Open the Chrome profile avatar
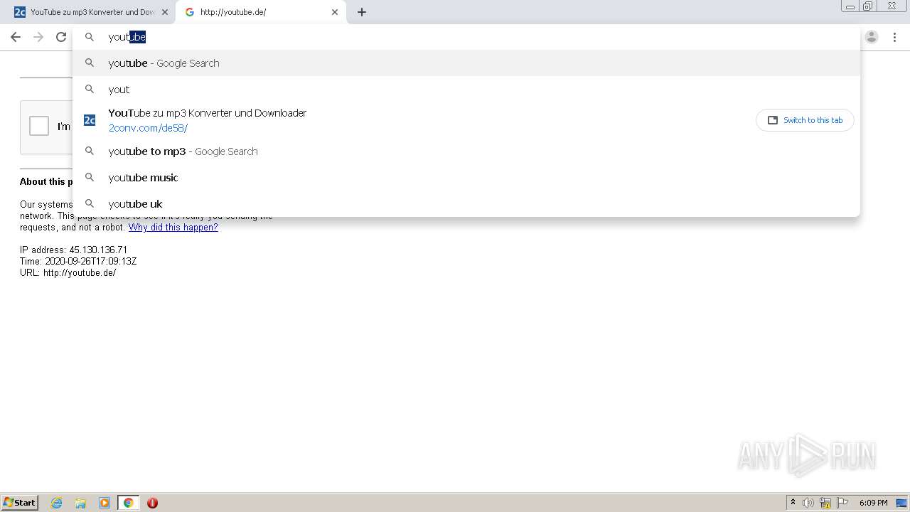This screenshot has height=512, width=910. click(x=872, y=37)
